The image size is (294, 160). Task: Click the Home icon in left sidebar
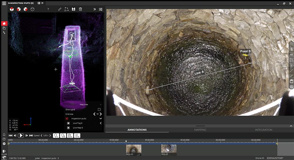[x=4, y=23]
